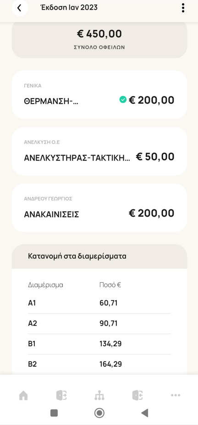This screenshot has width=198, height=425.
Task: Tap the green paid checkmark on ΘΕΡΜΑΝΣΗ
Action: click(123, 100)
